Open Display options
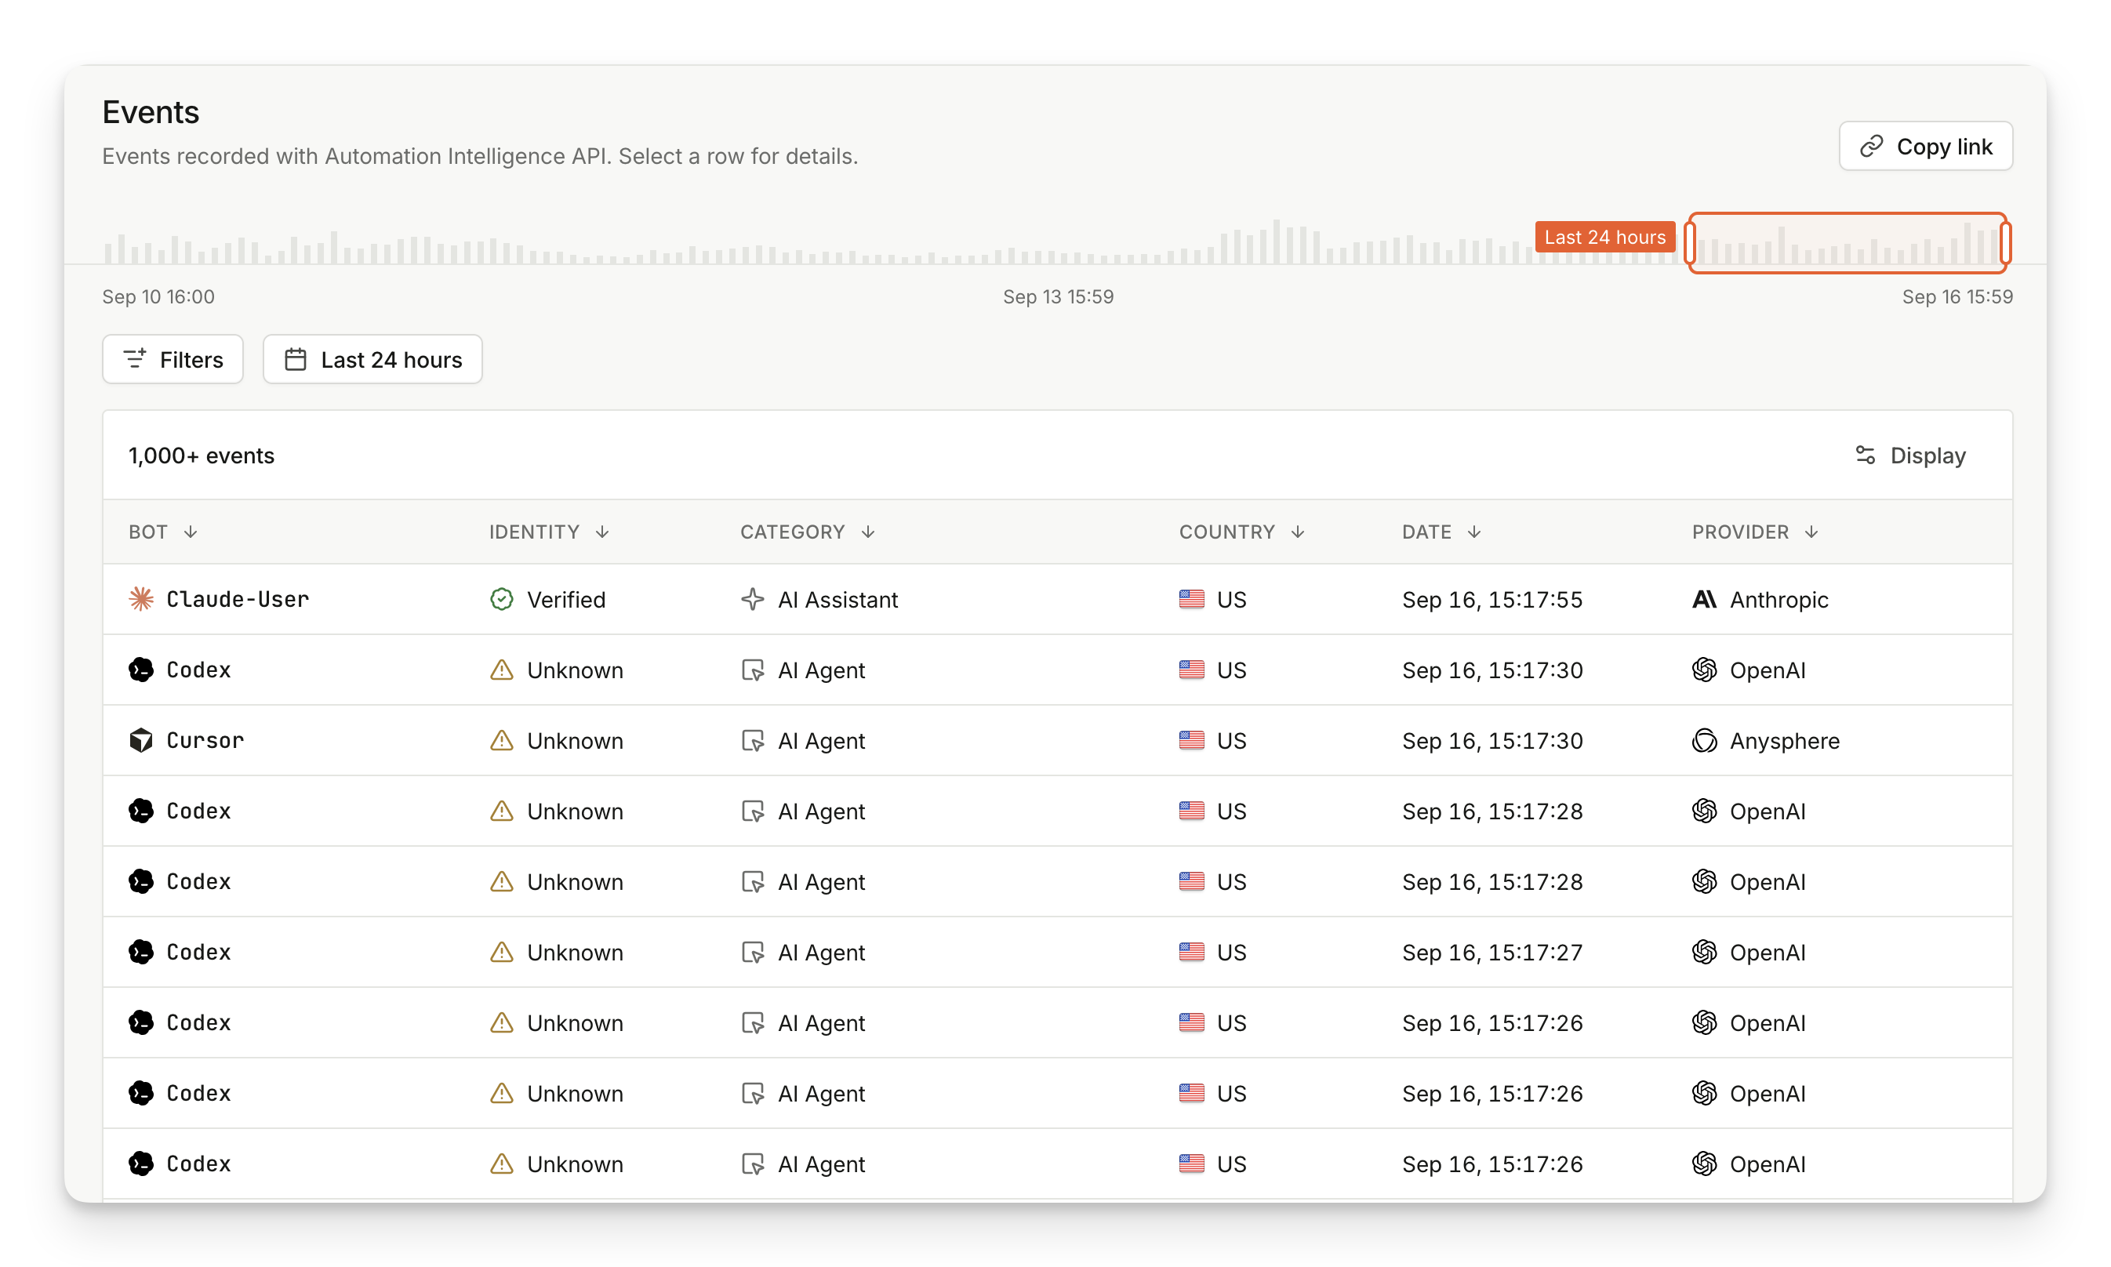 (1910, 455)
